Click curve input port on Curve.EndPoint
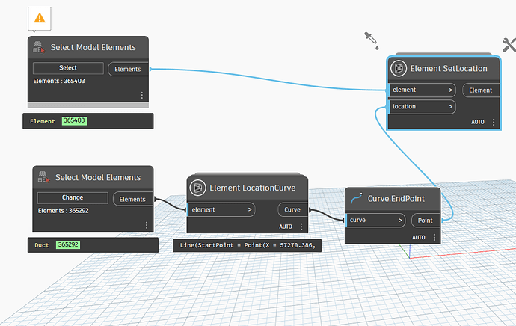This screenshot has width=516, height=326. [375, 220]
